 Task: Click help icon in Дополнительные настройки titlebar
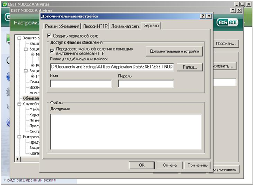(x=203, y=16)
